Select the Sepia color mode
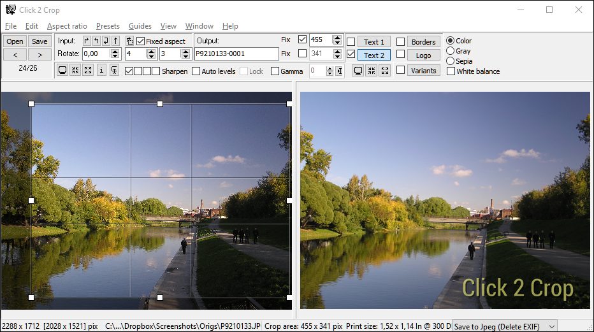 (x=451, y=61)
